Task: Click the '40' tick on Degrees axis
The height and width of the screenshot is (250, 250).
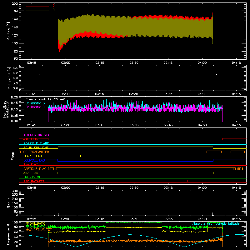Action: (x=16, y=237)
